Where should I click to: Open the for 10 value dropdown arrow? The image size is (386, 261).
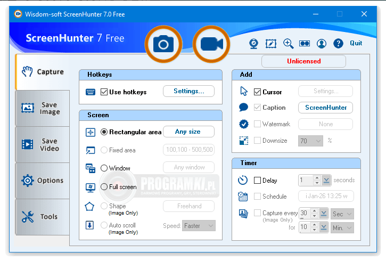324,227
